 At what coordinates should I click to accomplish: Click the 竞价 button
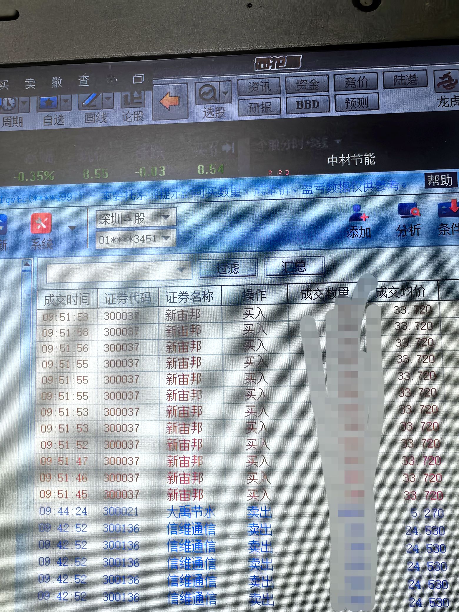click(x=356, y=82)
